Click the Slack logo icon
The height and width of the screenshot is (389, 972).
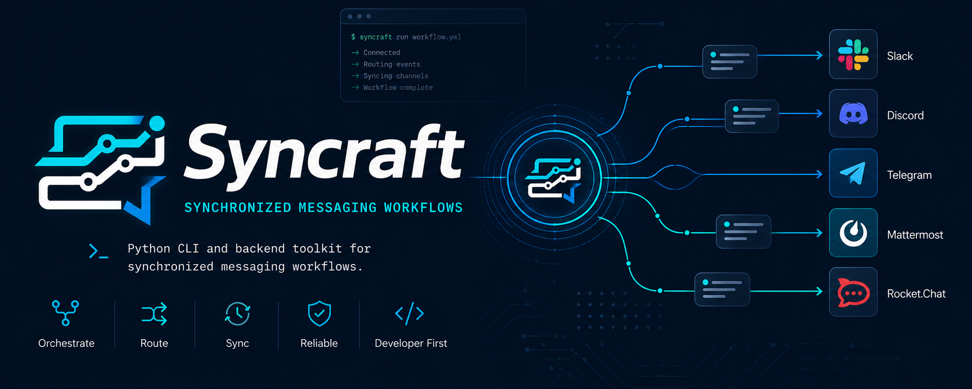pyautogui.click(x=853, y=54)
